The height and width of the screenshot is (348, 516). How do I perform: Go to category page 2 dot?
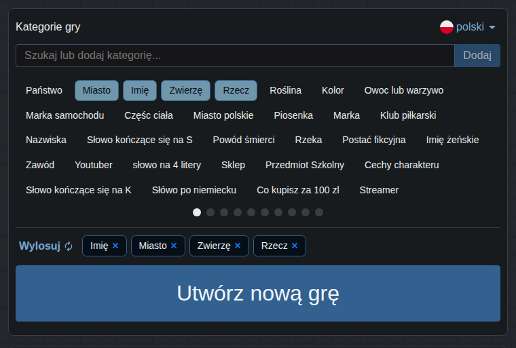point(210,212)
